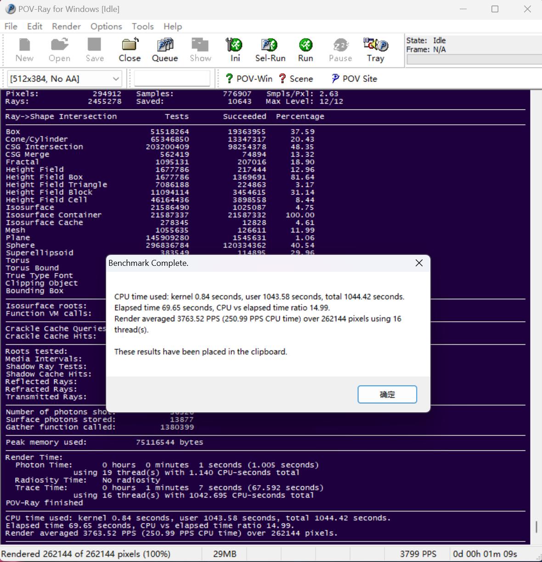Click the 'State: Idle' label
The height and width of the screenshot is (562, 542).
(x=426, y=40)
